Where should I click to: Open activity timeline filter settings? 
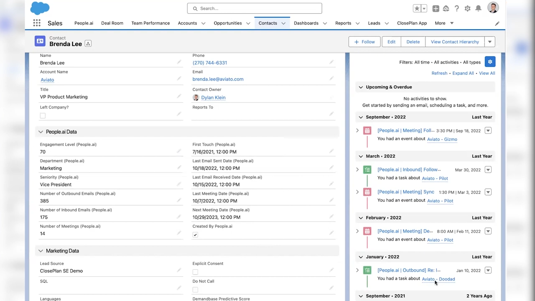tap(490, 62)
